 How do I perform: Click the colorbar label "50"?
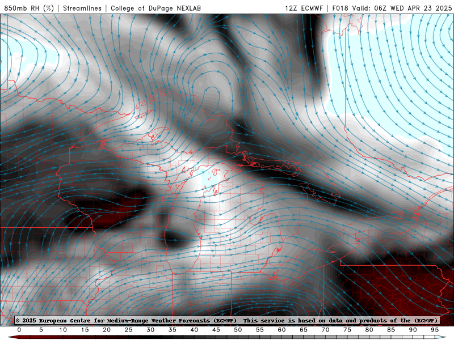[238, 330]
